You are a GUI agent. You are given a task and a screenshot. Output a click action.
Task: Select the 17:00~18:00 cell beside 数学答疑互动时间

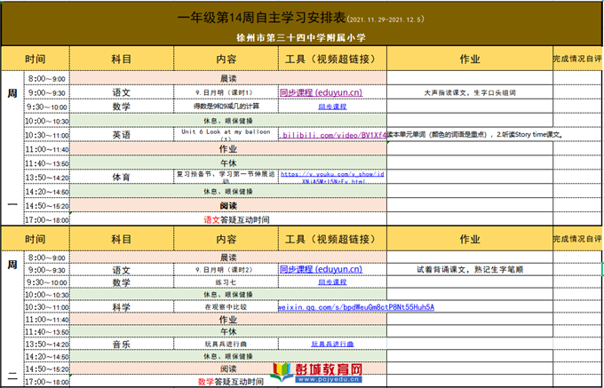(x=46, y=382)
